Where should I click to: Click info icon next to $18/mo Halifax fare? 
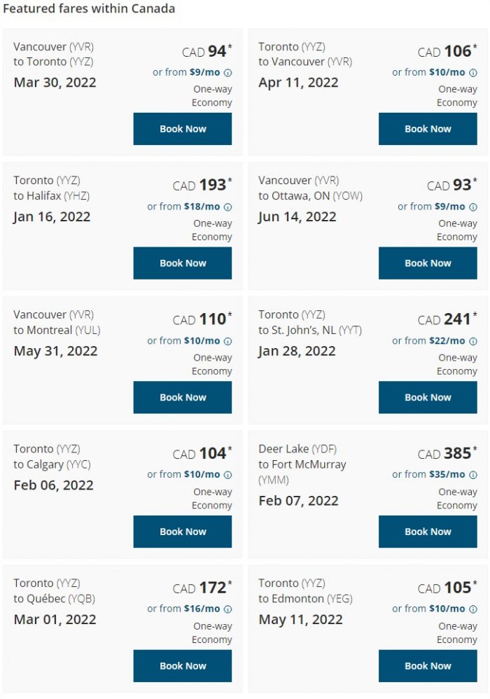pos(227,207)
